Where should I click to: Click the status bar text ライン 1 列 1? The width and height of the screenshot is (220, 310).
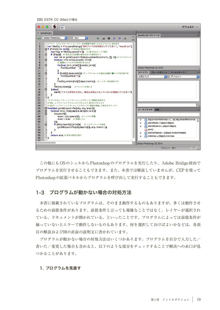click(x=169, y=148)
